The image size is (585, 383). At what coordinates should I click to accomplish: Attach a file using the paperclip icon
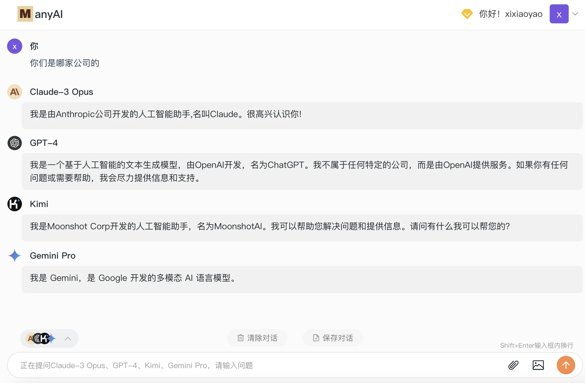[513, 365]
